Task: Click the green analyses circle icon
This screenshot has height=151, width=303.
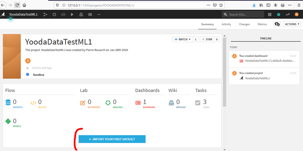Action: tap(108, 103)
